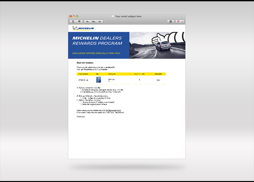Click the yellow minimize window button

pyautogui.click(x=74, y=16)
